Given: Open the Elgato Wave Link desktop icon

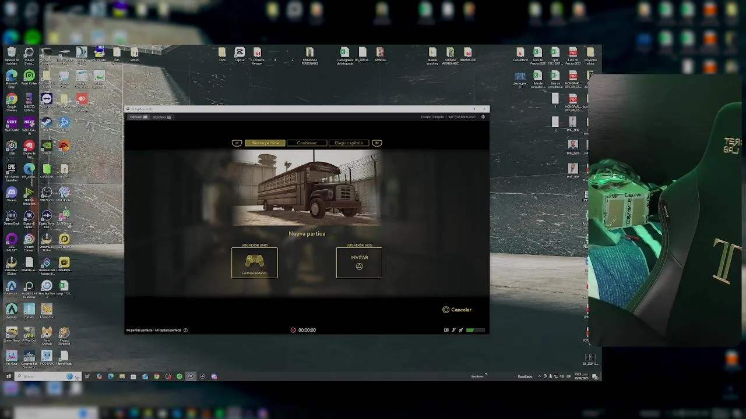Looking at the screenshot, I should coord(47,219).
